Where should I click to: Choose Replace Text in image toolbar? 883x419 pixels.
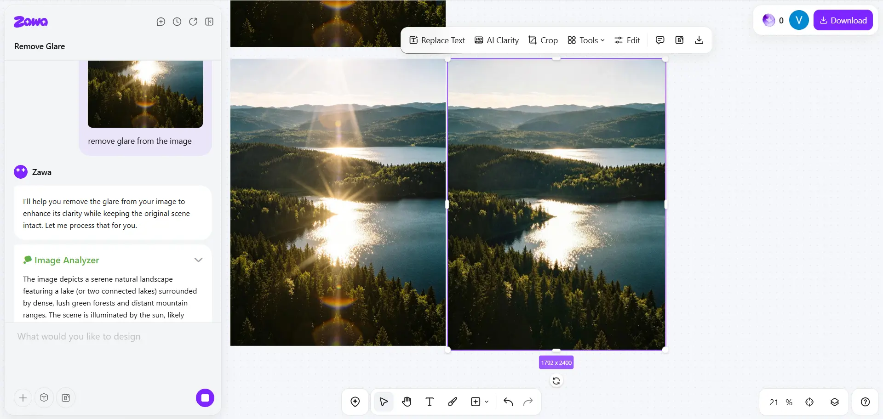pyautogui.click(x=437, y=40)
